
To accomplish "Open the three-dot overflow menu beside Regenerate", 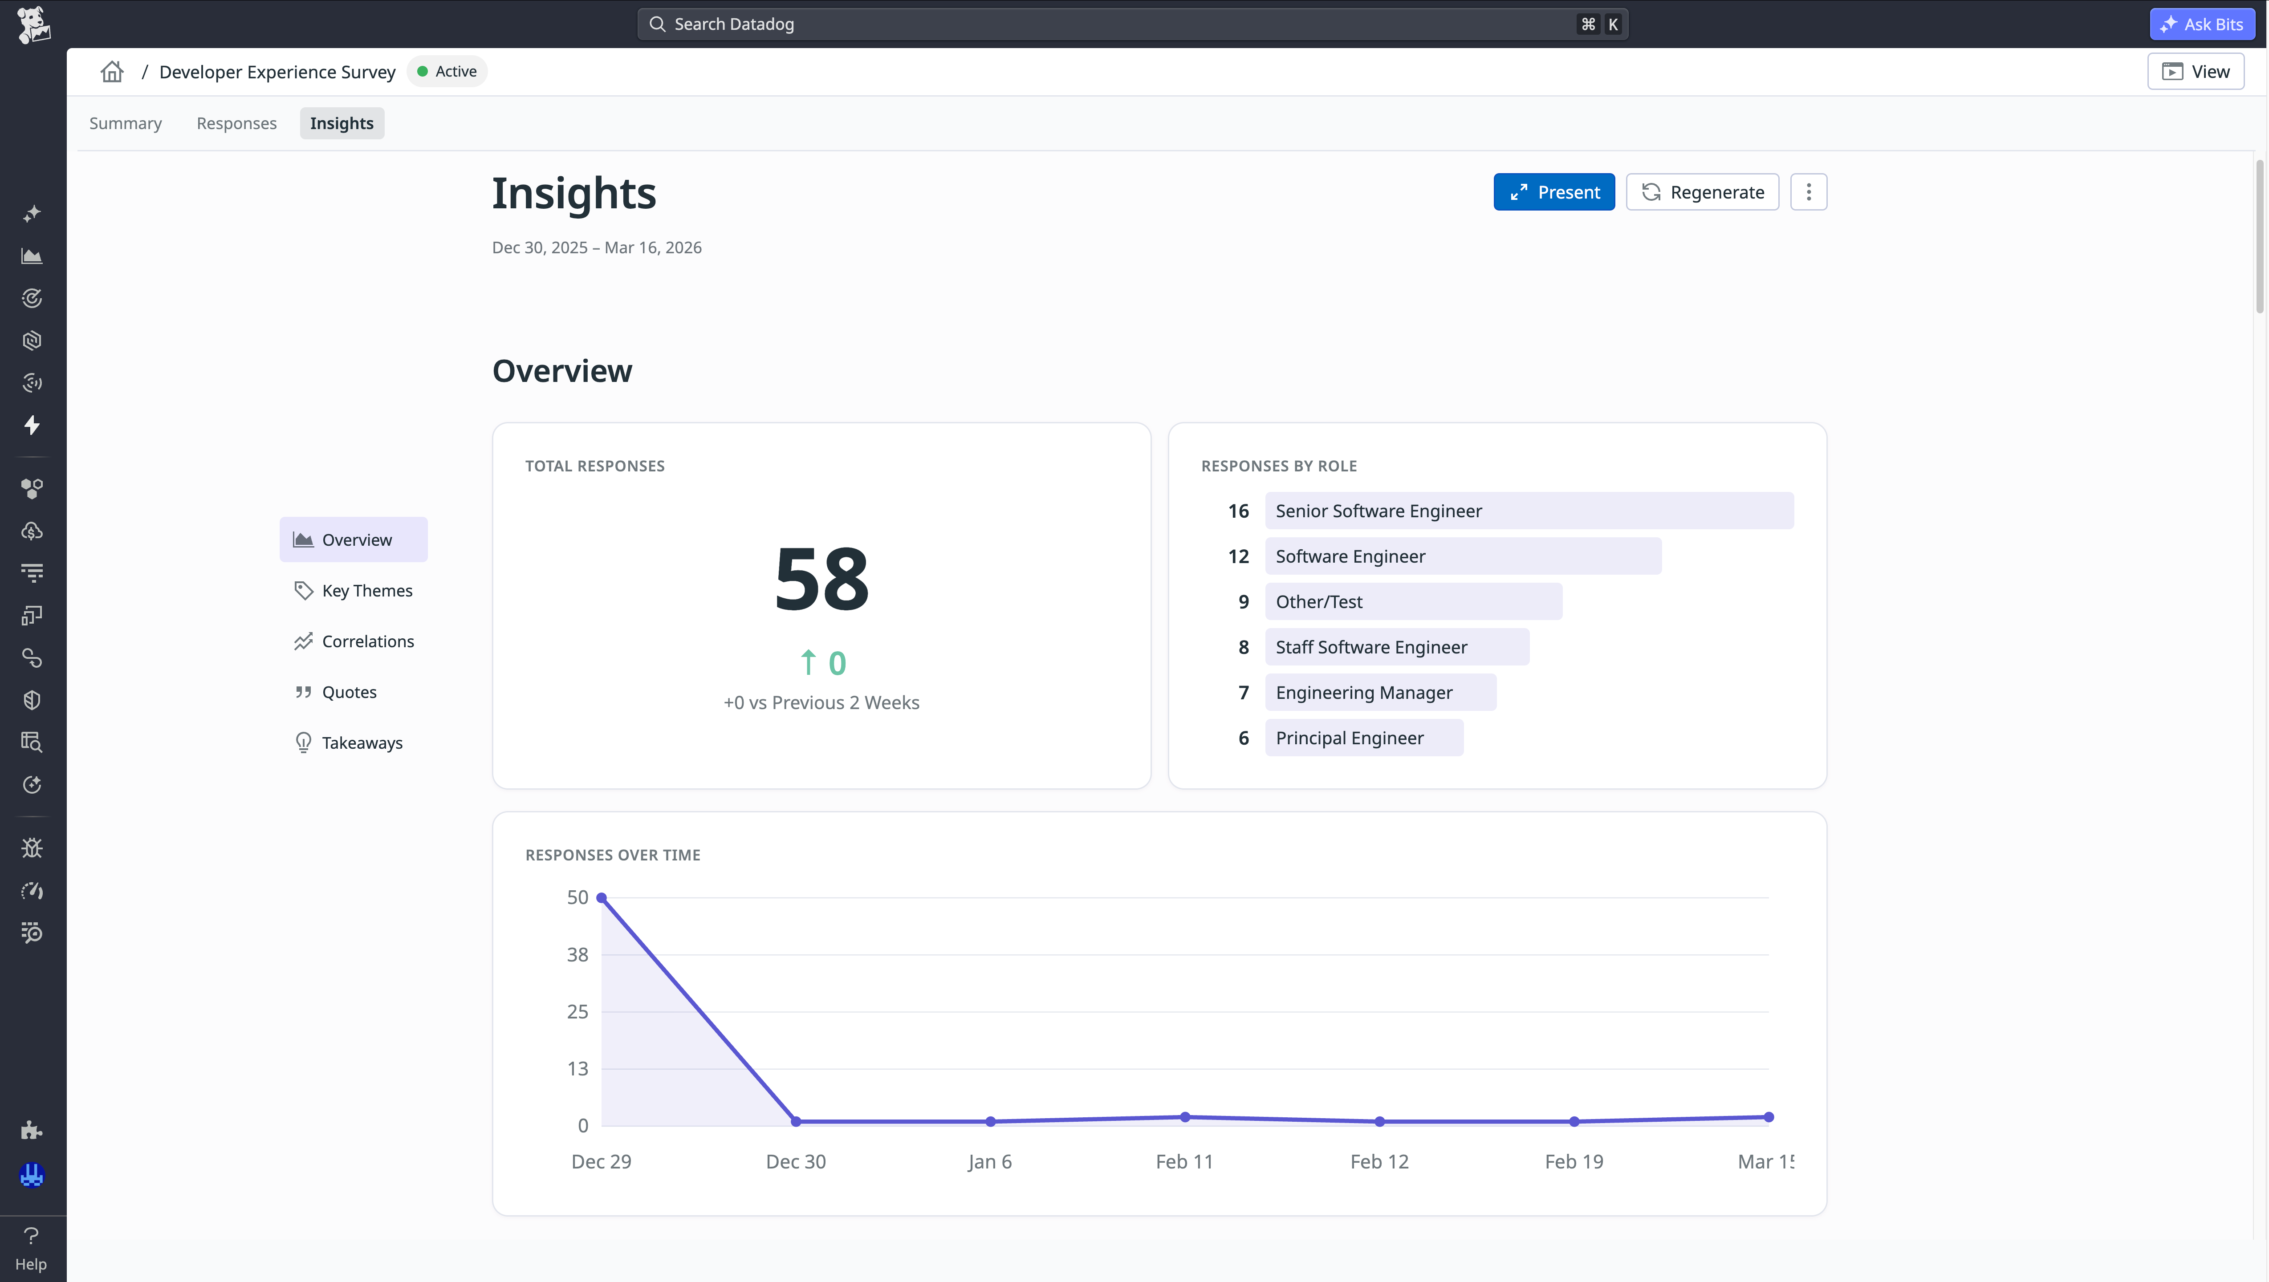I will (x=1807, y=191).
